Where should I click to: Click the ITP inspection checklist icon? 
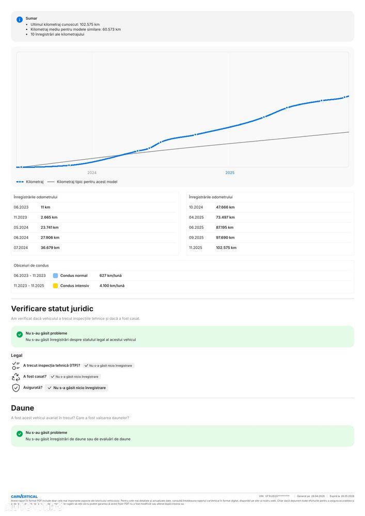click(16, 366)
